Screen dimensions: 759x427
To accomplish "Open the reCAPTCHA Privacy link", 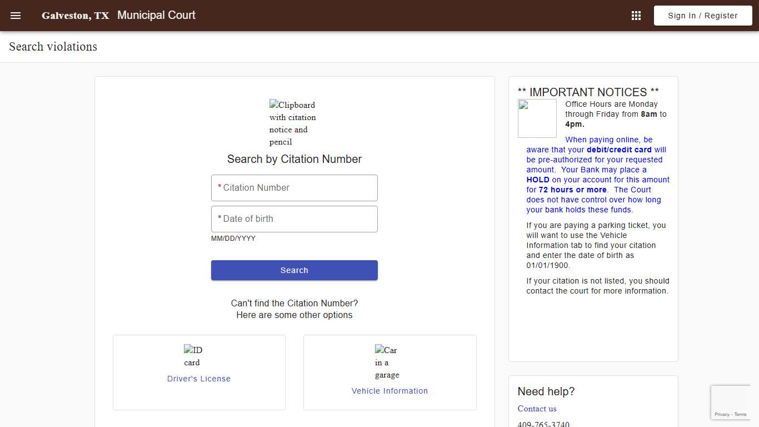I will (723, 414).
